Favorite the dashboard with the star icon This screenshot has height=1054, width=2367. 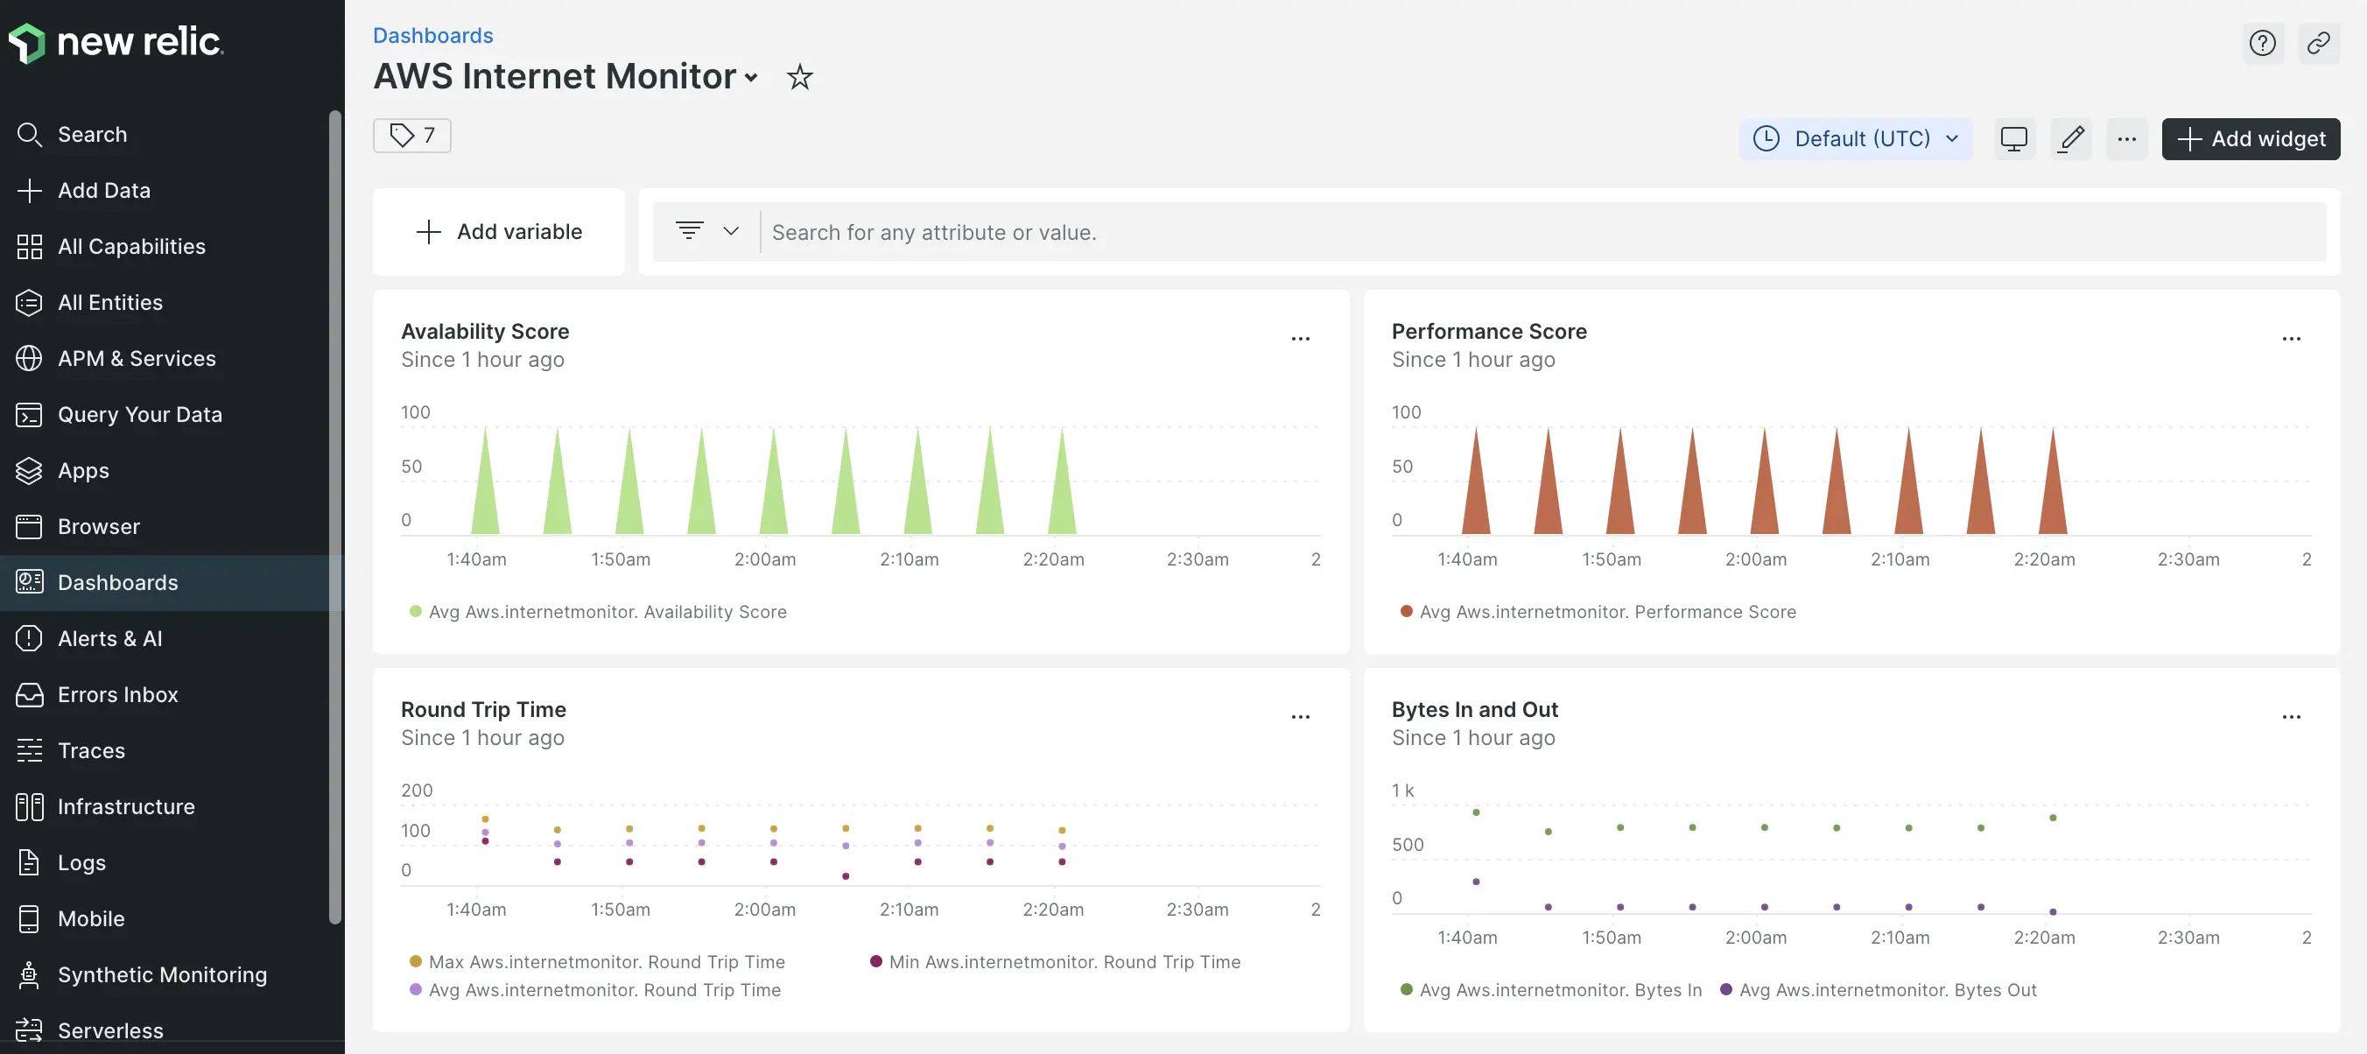799,76
